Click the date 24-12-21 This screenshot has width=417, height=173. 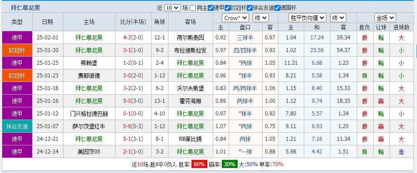[x=48, y=139]
